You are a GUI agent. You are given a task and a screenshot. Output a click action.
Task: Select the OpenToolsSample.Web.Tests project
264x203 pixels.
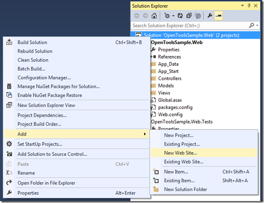tap(182, 122)
